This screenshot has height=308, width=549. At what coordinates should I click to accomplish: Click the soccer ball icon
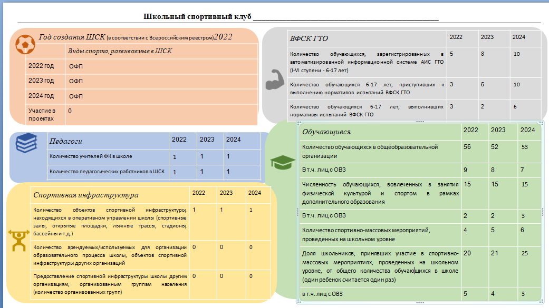pos(25,44)
